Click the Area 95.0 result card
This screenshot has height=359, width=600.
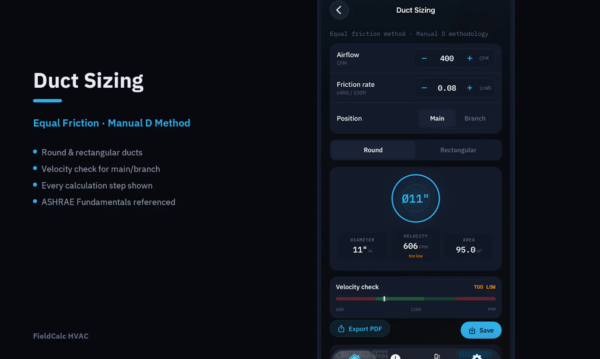(x=469, y=246)
